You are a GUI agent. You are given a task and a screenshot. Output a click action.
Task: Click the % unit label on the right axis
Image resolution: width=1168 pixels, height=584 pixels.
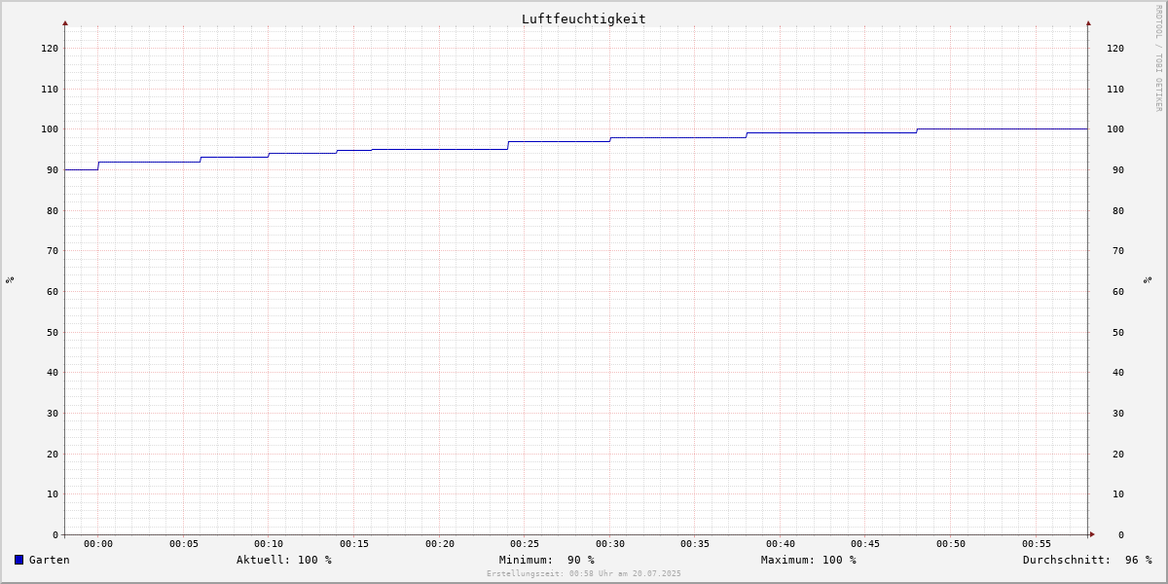coord(1148,279)
